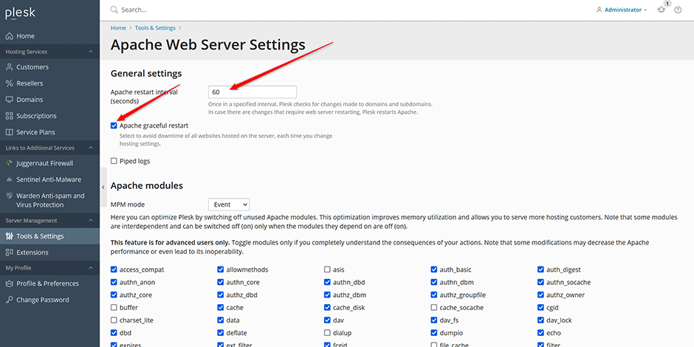The width and height of the screenshot is (694, 347).
Task: Disable Apache graceful restart checkbox
Action: 114,126
